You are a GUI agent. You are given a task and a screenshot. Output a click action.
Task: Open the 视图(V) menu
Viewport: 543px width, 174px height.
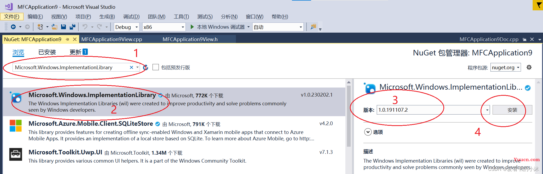click(59, 16)
